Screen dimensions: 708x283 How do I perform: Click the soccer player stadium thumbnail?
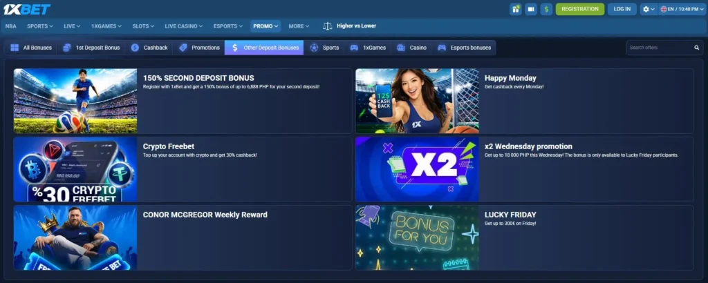[75, 101]
